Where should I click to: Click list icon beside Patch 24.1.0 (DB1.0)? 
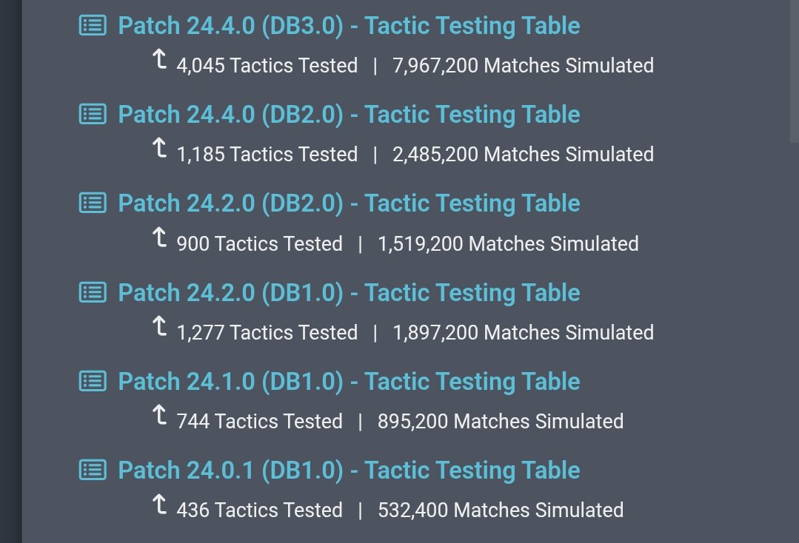click(93, 381)
